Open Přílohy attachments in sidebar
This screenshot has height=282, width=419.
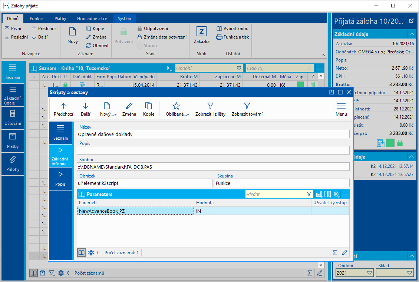tap(13, 163)
